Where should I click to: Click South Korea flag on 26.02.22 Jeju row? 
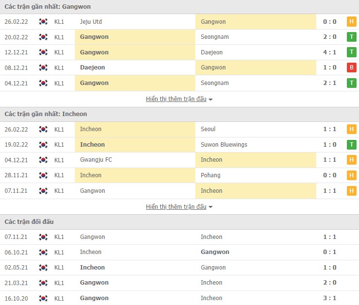(x=44, y=22)
